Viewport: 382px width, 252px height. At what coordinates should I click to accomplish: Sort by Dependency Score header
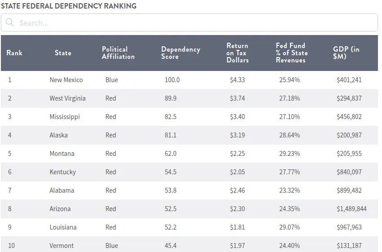click(x=180, y=53)
